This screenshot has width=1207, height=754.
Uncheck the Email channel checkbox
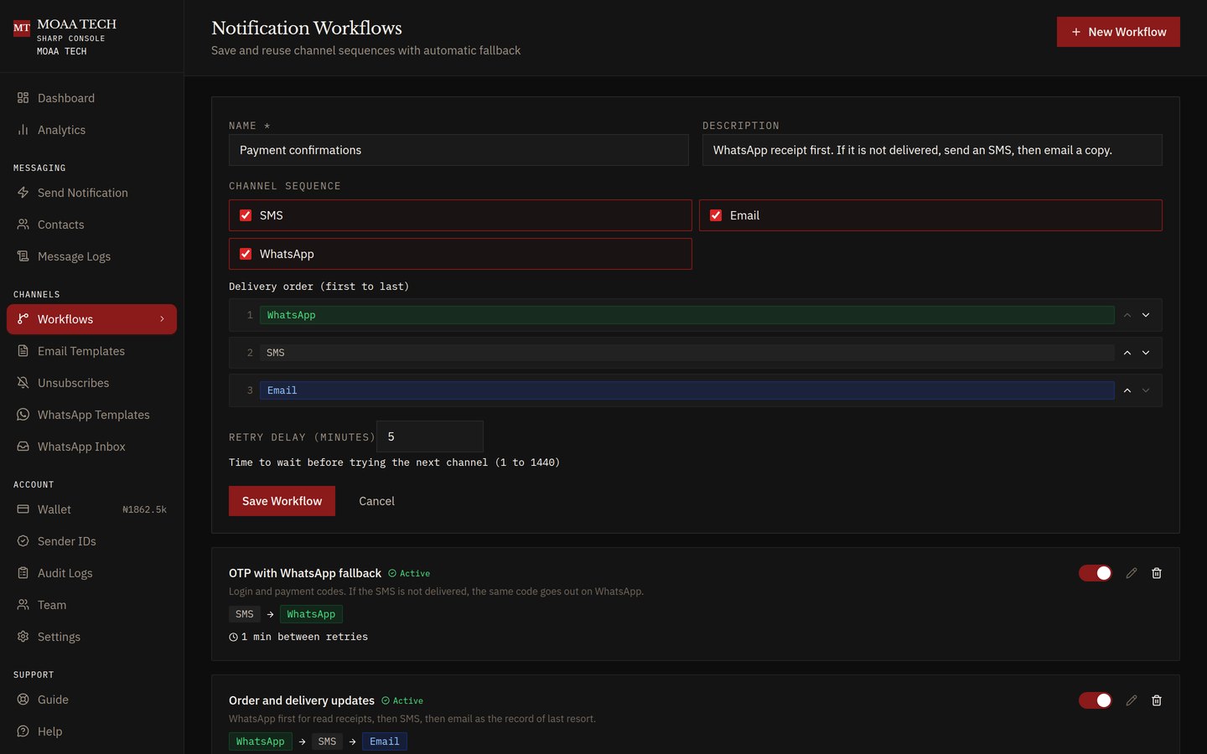[716, 215]
